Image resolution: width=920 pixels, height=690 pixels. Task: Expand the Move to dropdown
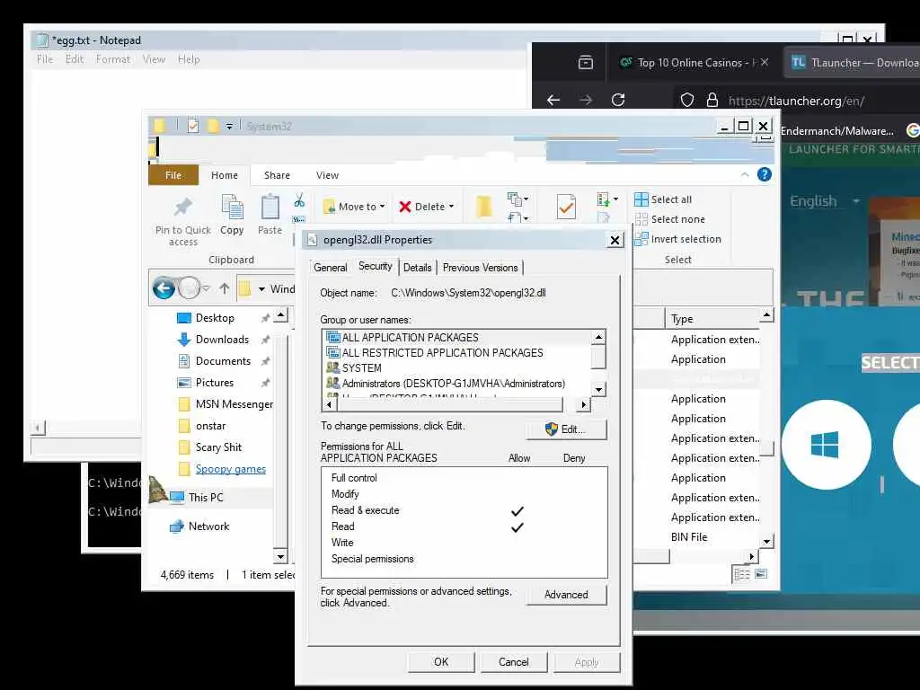coord(383,207)
